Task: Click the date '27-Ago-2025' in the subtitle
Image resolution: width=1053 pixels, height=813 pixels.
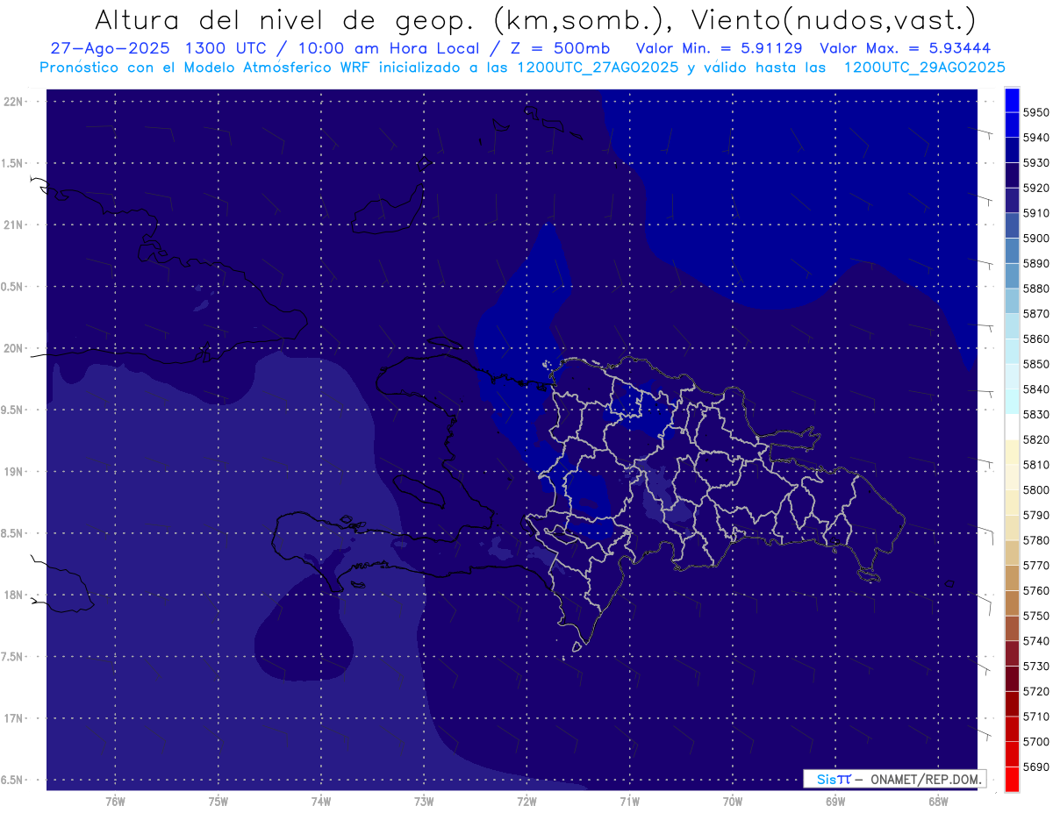Action: 110,49
